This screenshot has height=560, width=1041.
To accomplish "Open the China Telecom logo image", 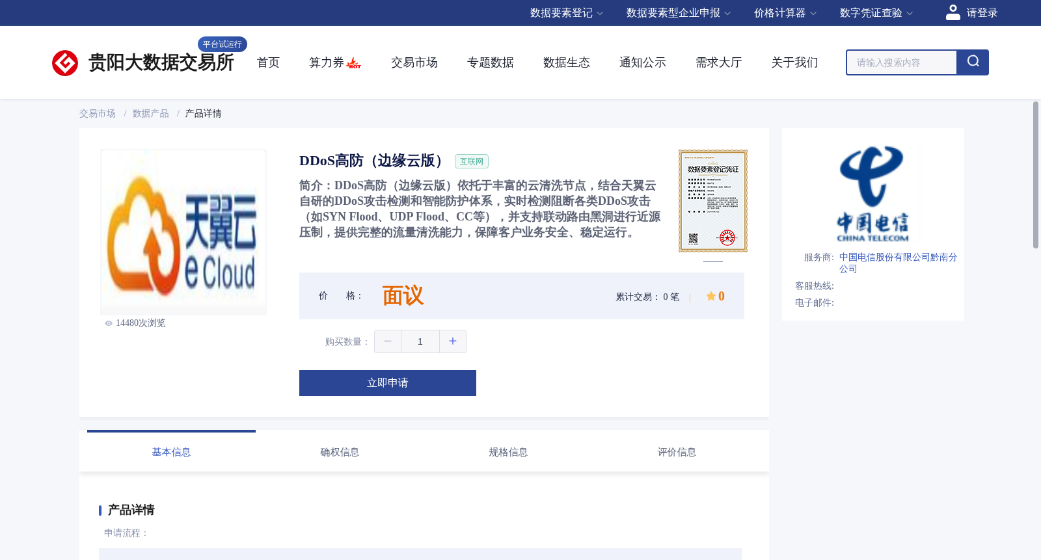I will (x=872, y=194).
